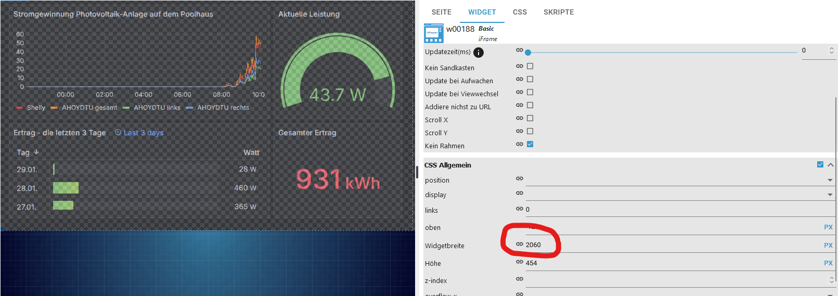Click the sort arrow next to Tag column

coord(36,152)
